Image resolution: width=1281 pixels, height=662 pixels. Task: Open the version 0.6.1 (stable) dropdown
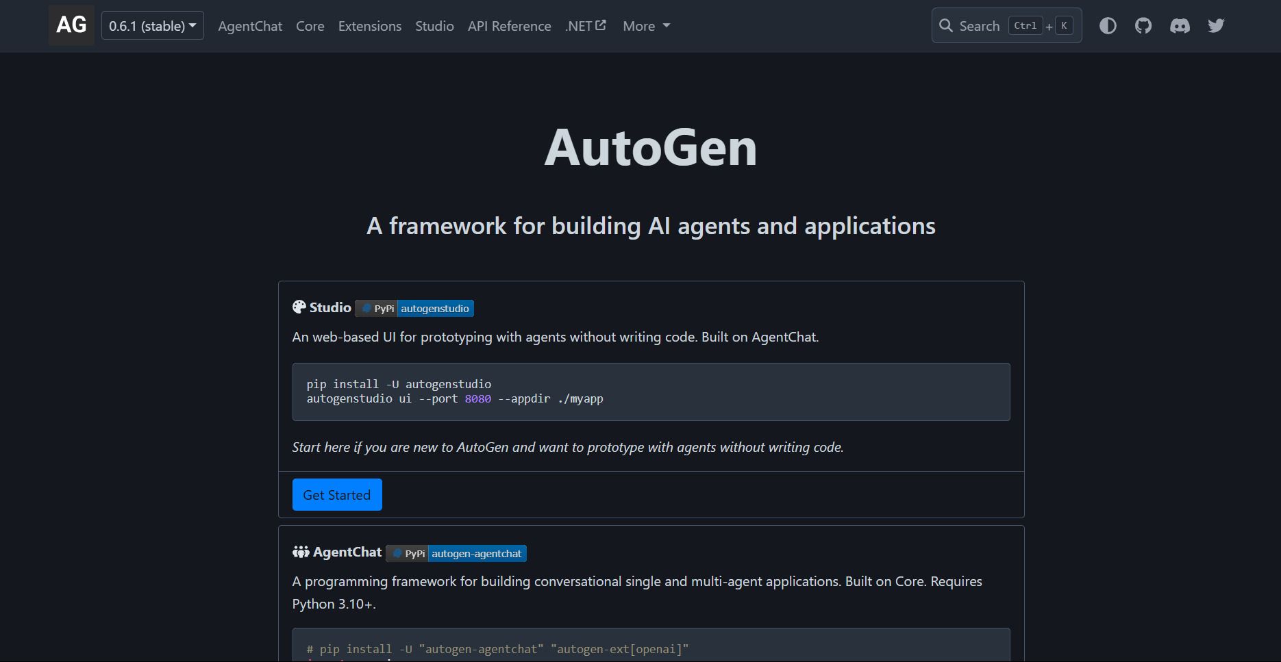pyautogui.click(x=153, y=26)
